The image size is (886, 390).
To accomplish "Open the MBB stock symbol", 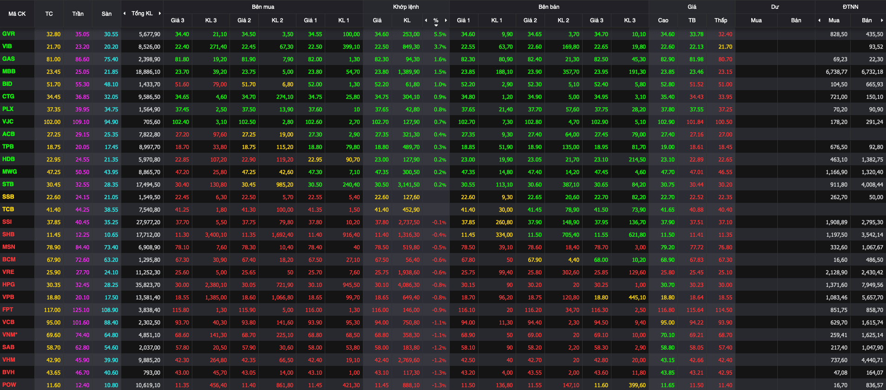I will coord(9,71).
